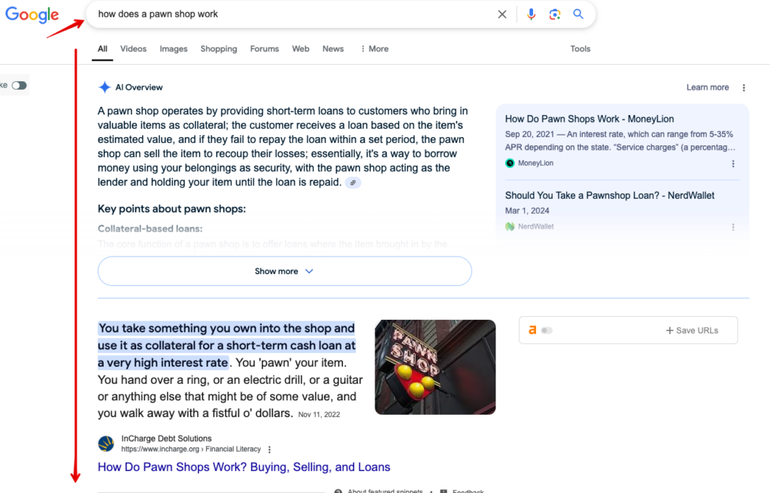Click the blue magnifying glass search icon

(578, 14)
